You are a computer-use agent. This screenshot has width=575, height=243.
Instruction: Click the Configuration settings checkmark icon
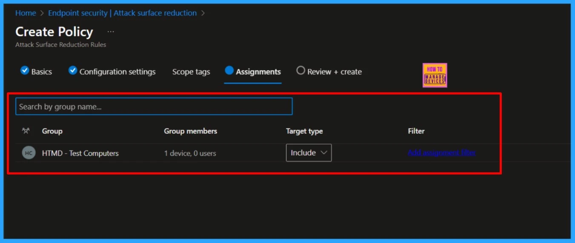pyautogui.click(x=73, y=71)
